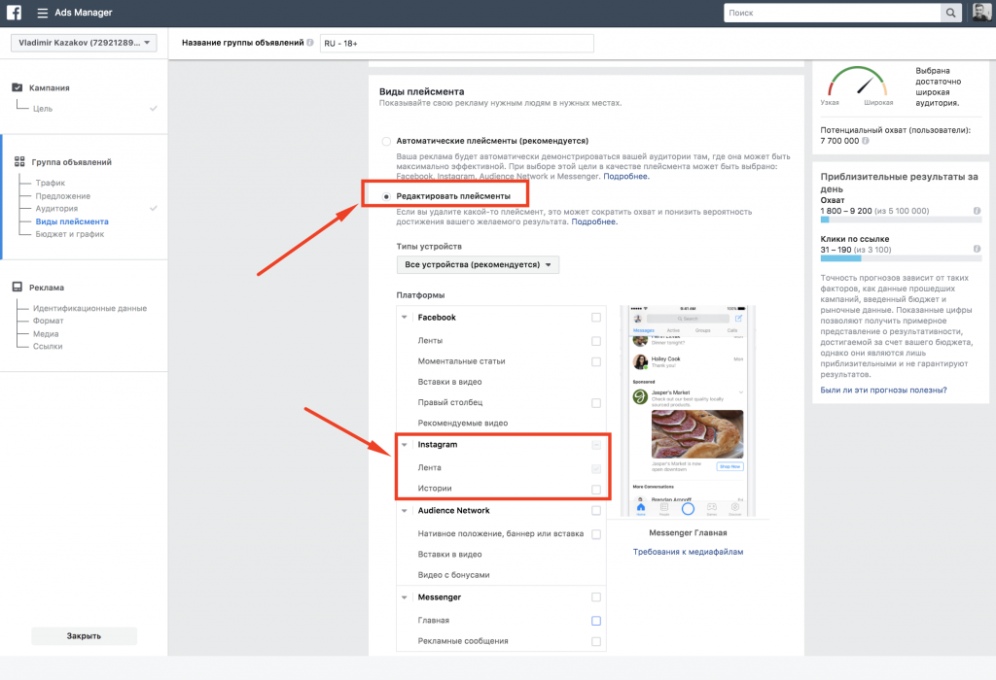Click info icon next to potential reach
Screen dimensions: 996x680
tap(865, 141)
